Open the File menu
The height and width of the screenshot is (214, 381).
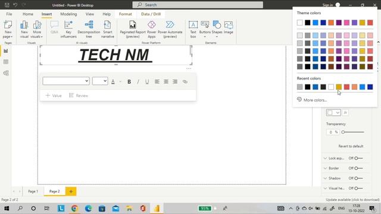tap(10, 14)
